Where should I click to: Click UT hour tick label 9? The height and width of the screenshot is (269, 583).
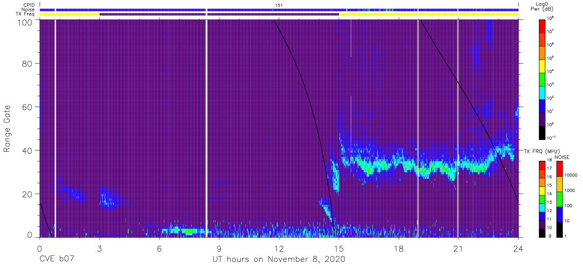point(219,248)
